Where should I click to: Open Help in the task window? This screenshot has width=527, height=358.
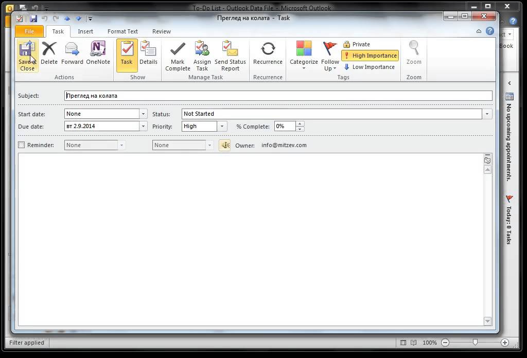490,31
